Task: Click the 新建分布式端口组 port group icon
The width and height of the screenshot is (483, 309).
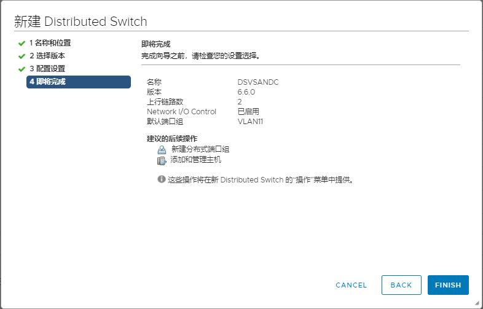Action: (x=162, y=149)
